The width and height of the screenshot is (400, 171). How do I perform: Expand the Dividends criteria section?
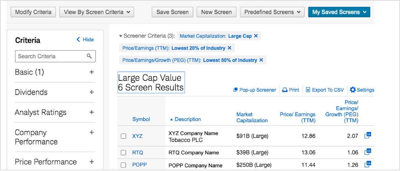pyautogui.click(x=92, y=92)
